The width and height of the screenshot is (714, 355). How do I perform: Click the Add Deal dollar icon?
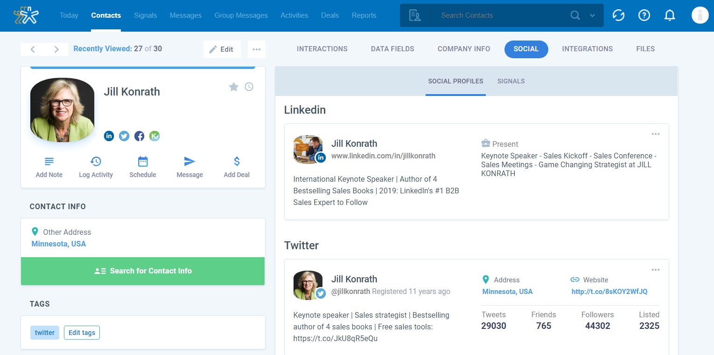pyautogui.click(x=237, y=162)
